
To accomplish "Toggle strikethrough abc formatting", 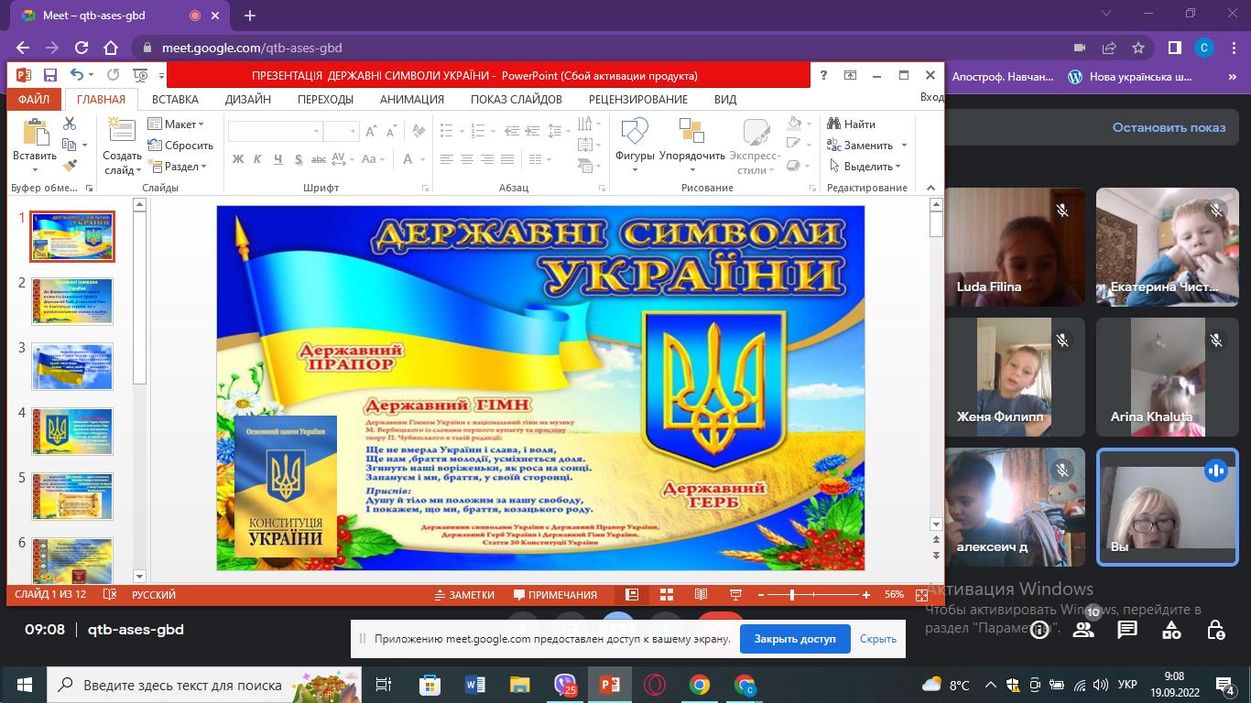I will click(319, 159).
